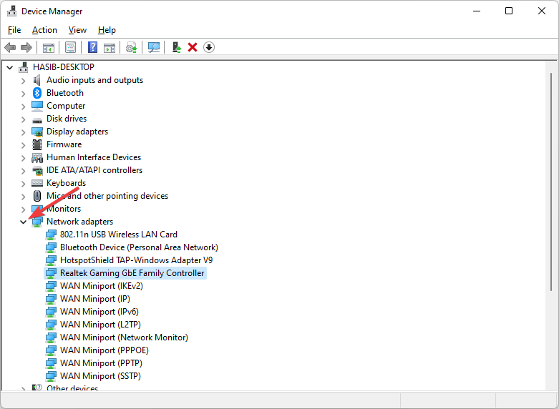Click Scan for hardware changes monitor icon

tap(153, 47)
